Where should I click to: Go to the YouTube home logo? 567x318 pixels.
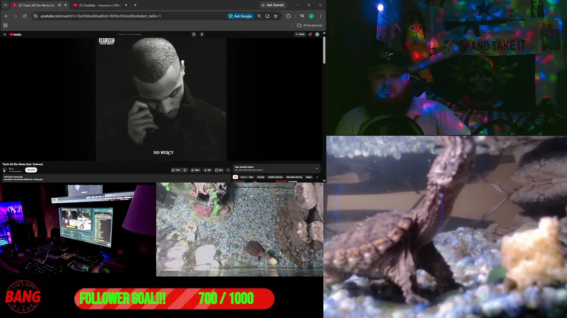point(16,34)
